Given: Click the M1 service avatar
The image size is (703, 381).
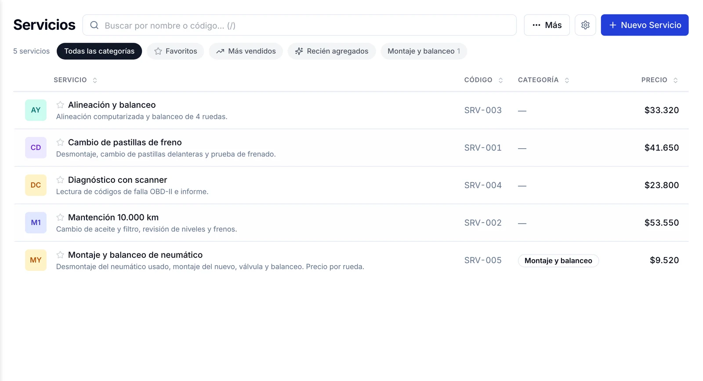Looking at the screenshot, I should pyautogui.click(x=36, y=223).
